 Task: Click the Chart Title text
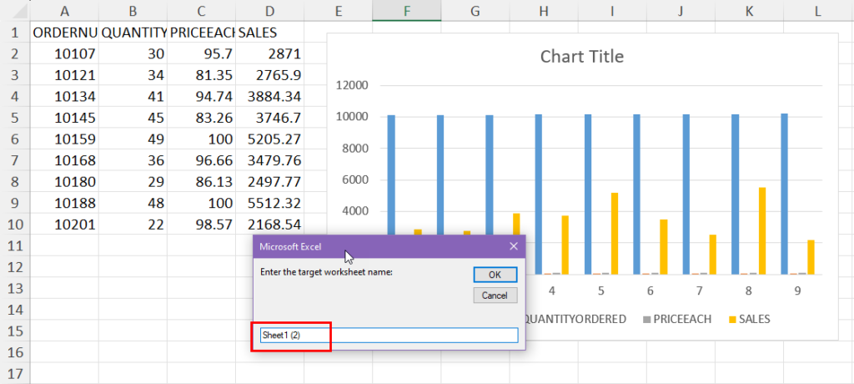click(x=581, y=56)
